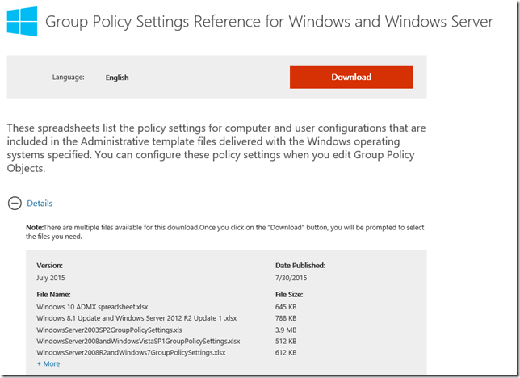Click the Windows logo icon
This screenshot has height=378, width=520.
tap(21, 22)
